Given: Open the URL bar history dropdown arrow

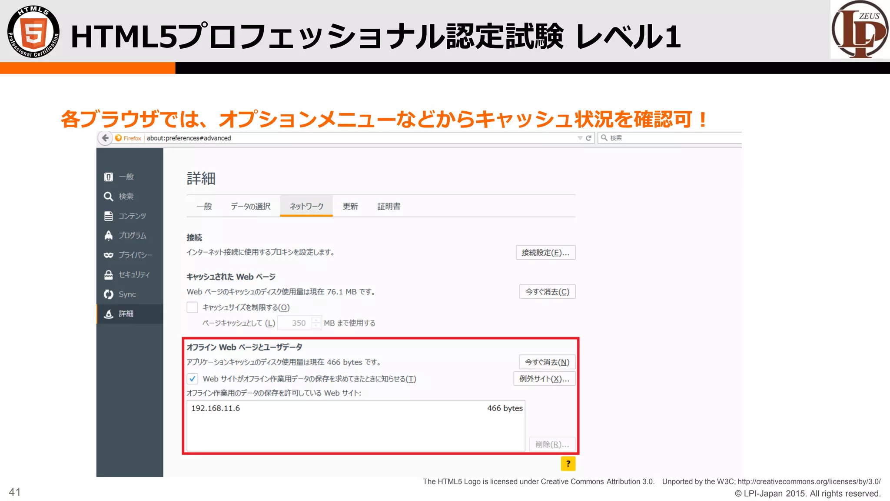Looking at the screenshot, I should [x=580, y=138].
